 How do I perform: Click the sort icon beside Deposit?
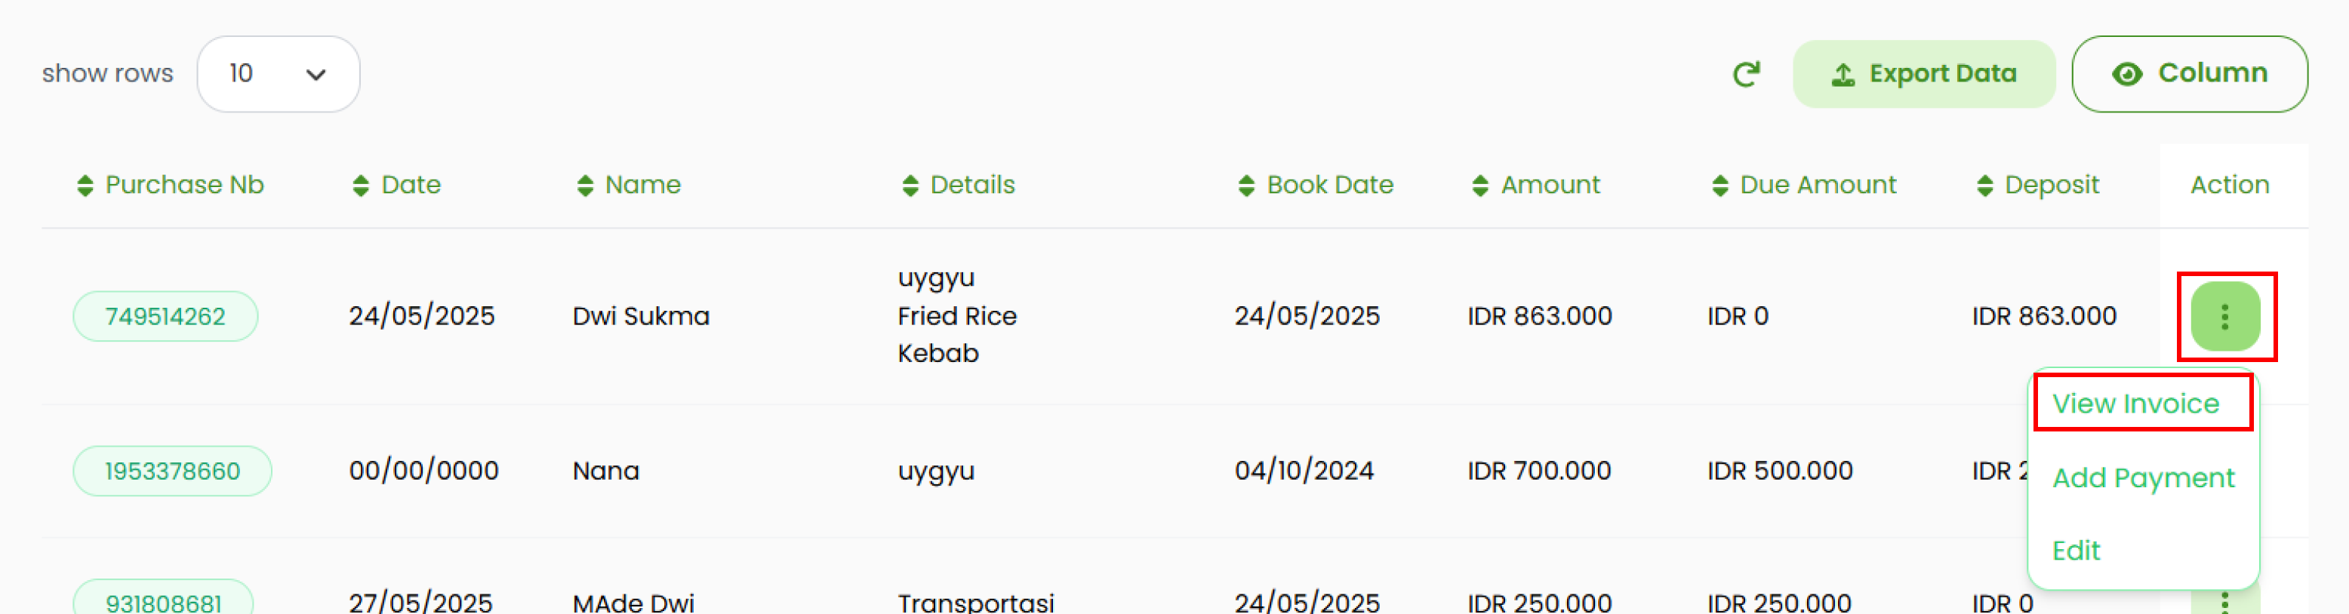(x=1985, y=184)
